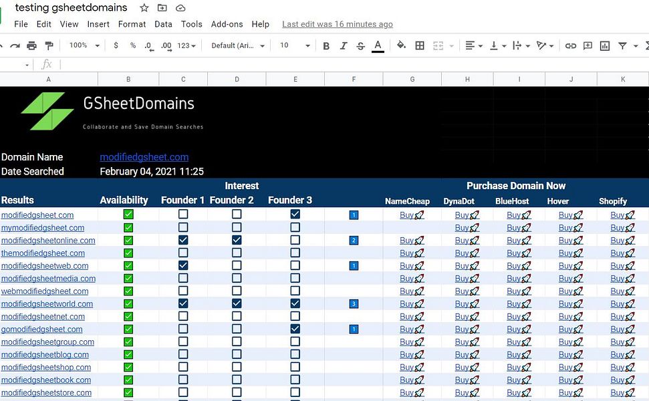The height and width of the screenshot is (401, 649).
Task: Open text color picker
Action: [x=378, y=45]
